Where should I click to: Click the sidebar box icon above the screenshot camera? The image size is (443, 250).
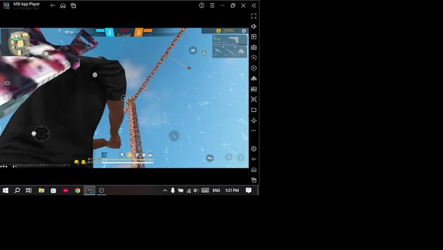point(254,89)
